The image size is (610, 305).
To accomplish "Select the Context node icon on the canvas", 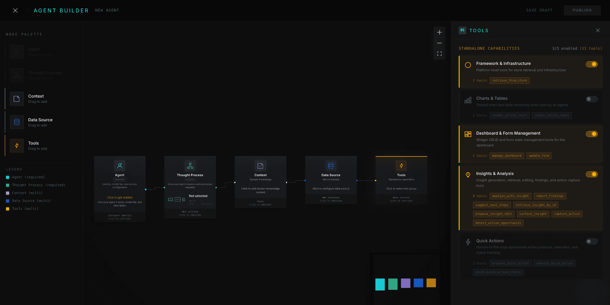I will coord(260,166).
